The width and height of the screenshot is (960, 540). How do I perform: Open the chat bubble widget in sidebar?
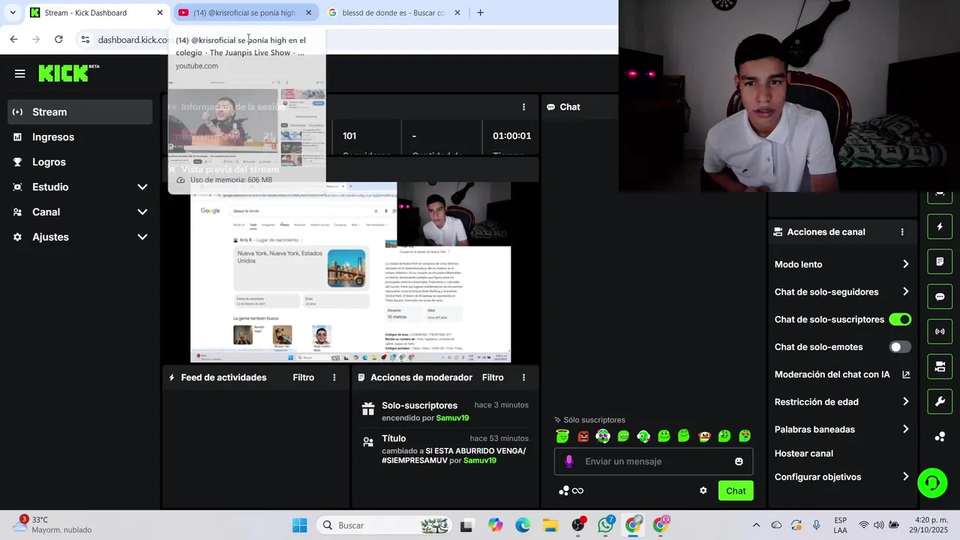click(940, 296)
